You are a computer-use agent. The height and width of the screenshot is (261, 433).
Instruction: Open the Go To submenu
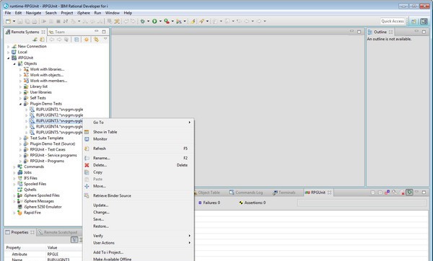tap(139, 123)
